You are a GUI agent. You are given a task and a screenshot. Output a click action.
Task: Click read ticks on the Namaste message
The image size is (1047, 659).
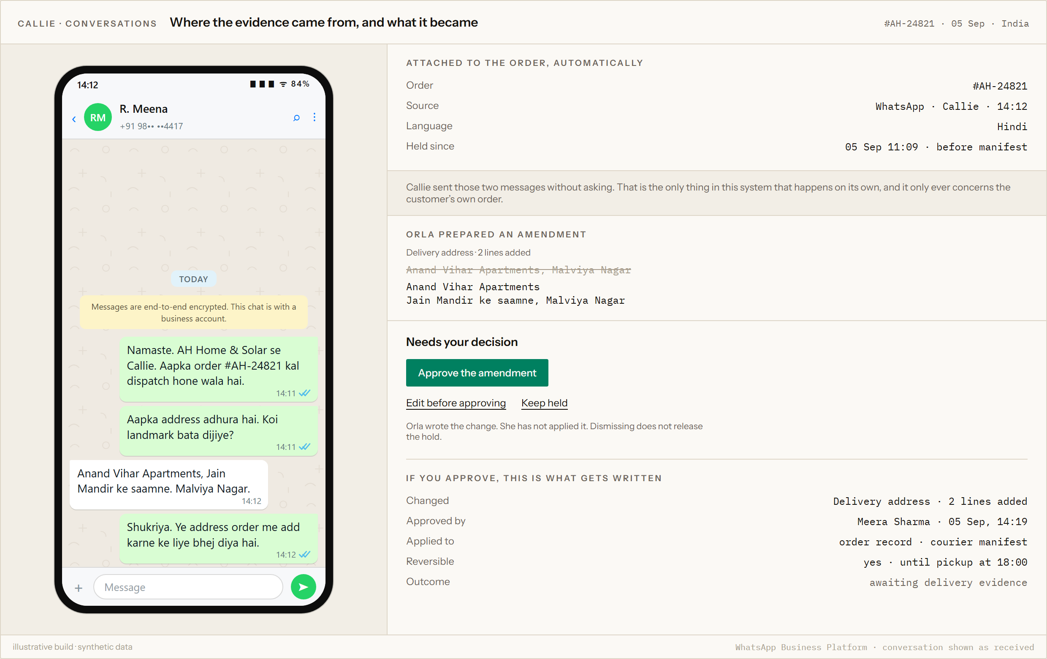(305, 393)
